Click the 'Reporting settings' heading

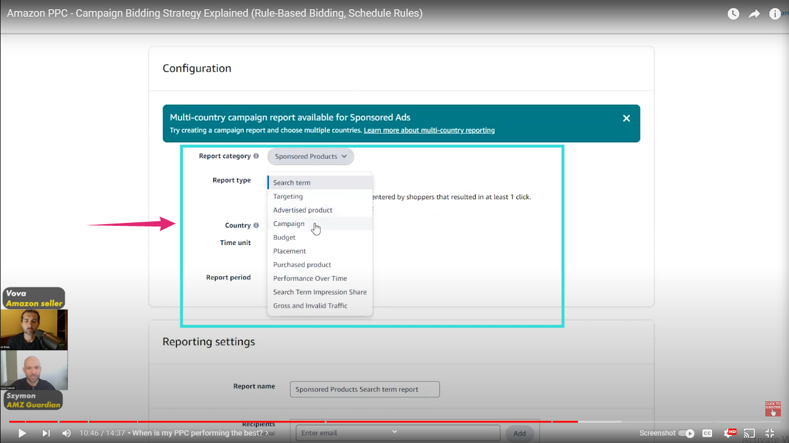[209, 342]
